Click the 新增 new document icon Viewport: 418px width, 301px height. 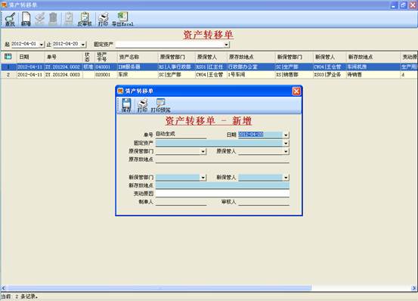26,20
